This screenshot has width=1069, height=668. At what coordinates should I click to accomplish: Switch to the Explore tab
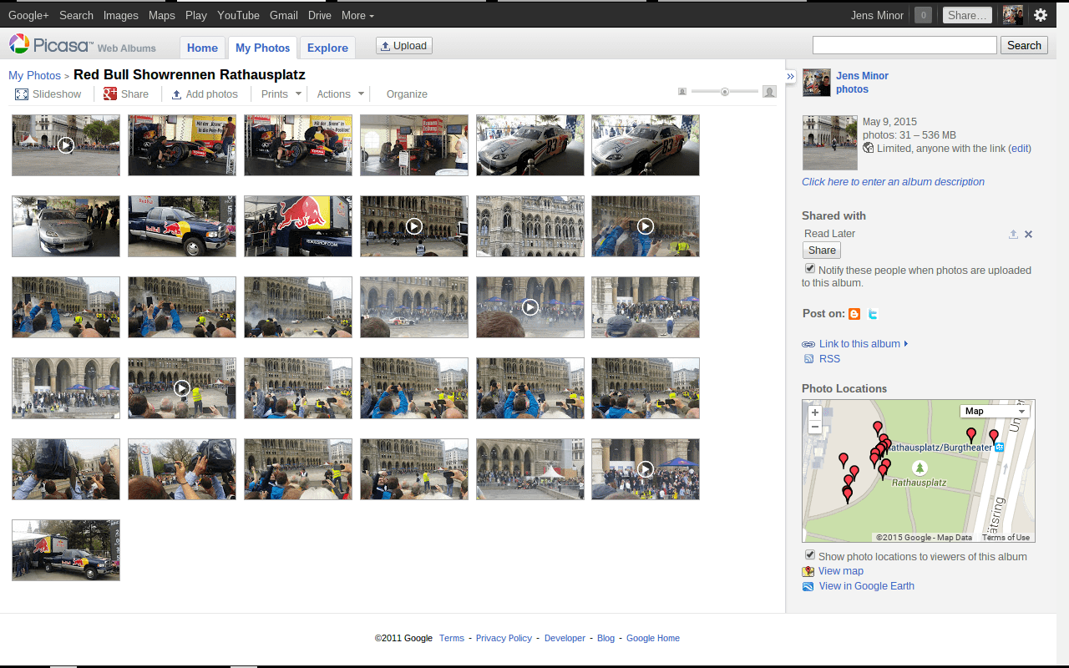327,48
